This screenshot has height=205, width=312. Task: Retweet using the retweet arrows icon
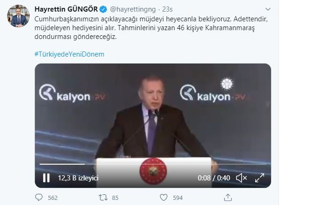click(x=103, y=198)
